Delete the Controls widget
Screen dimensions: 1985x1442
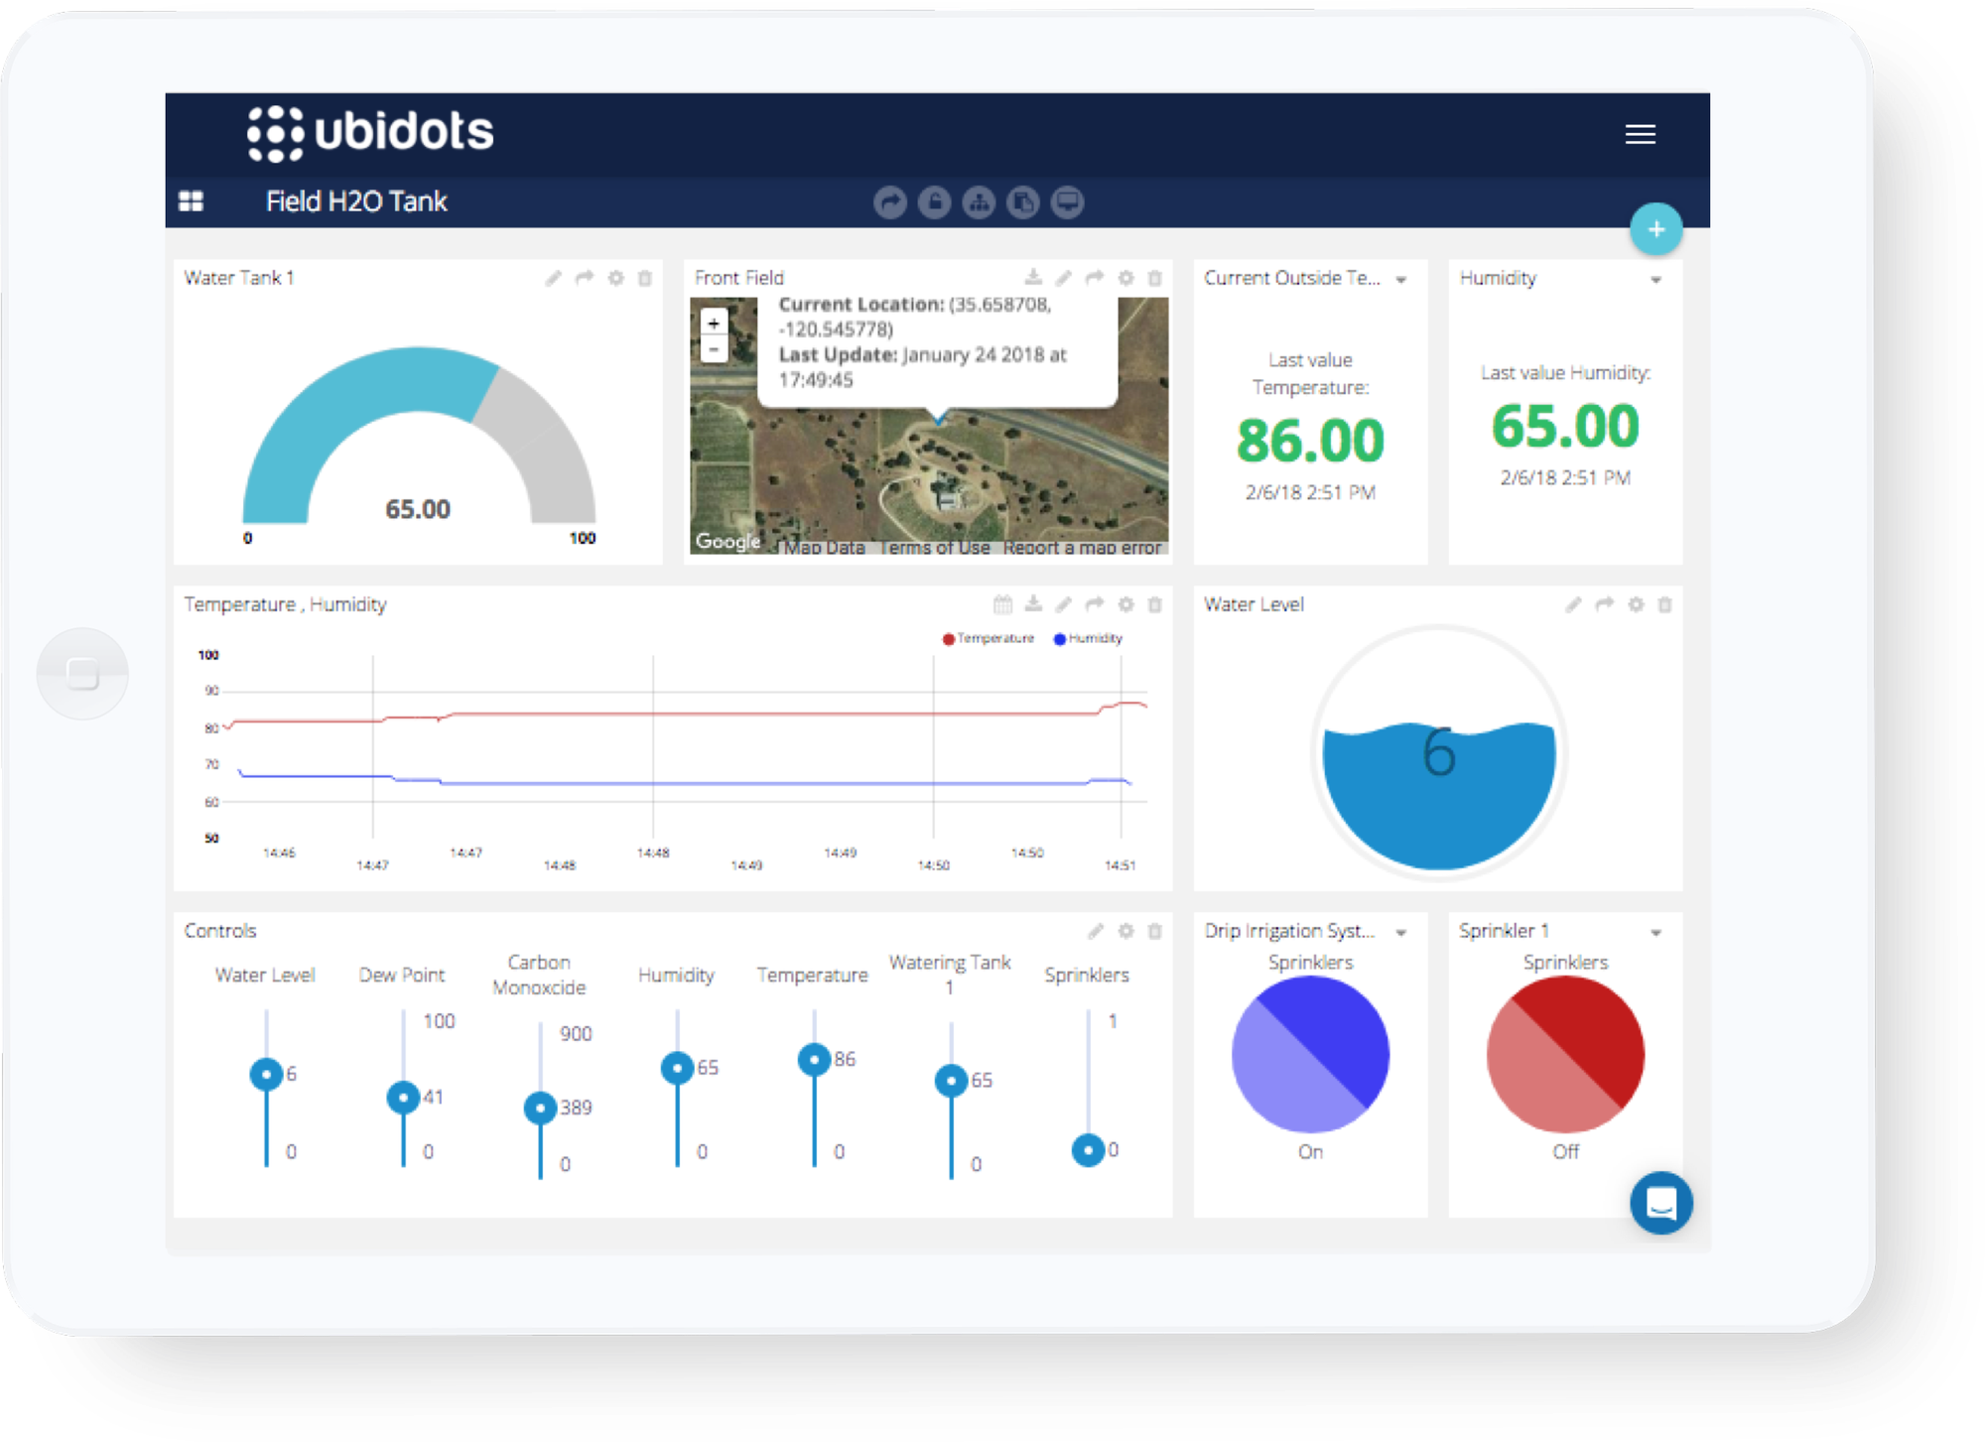point(1155,931)
